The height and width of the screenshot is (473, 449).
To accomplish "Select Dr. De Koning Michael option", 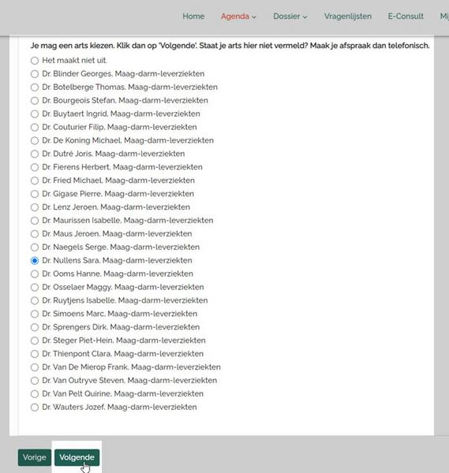I will pos(35,140).
